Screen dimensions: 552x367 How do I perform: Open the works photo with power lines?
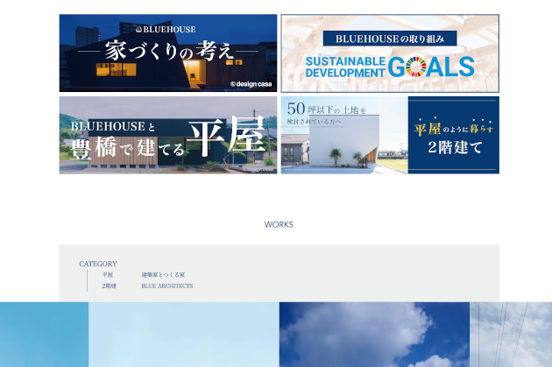(x=511, y=335)
